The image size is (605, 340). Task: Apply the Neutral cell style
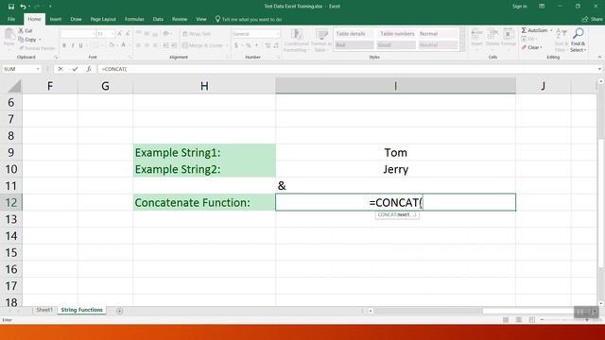point(439,45)
